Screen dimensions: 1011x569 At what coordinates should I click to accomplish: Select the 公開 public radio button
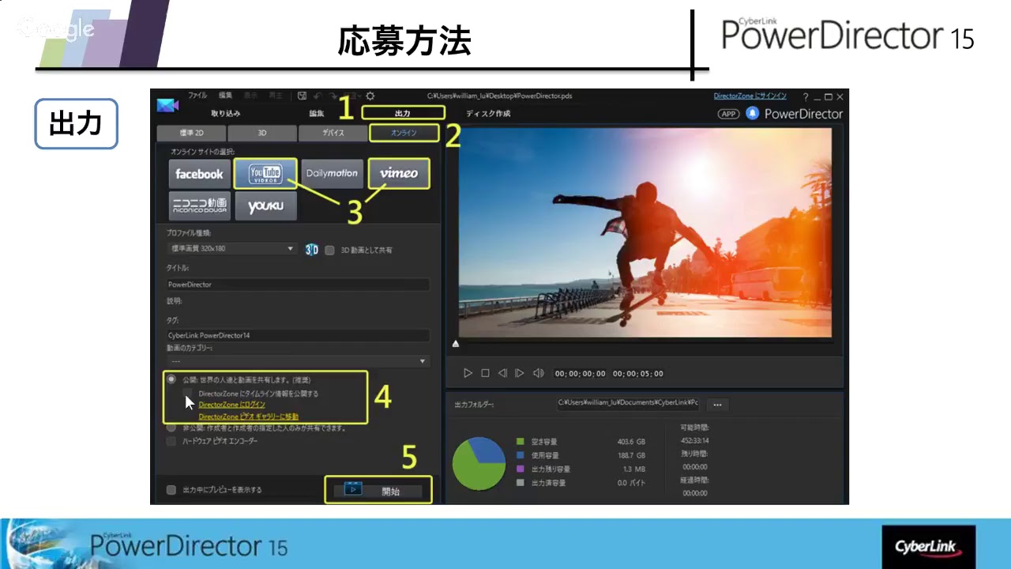tap(171, 379)
